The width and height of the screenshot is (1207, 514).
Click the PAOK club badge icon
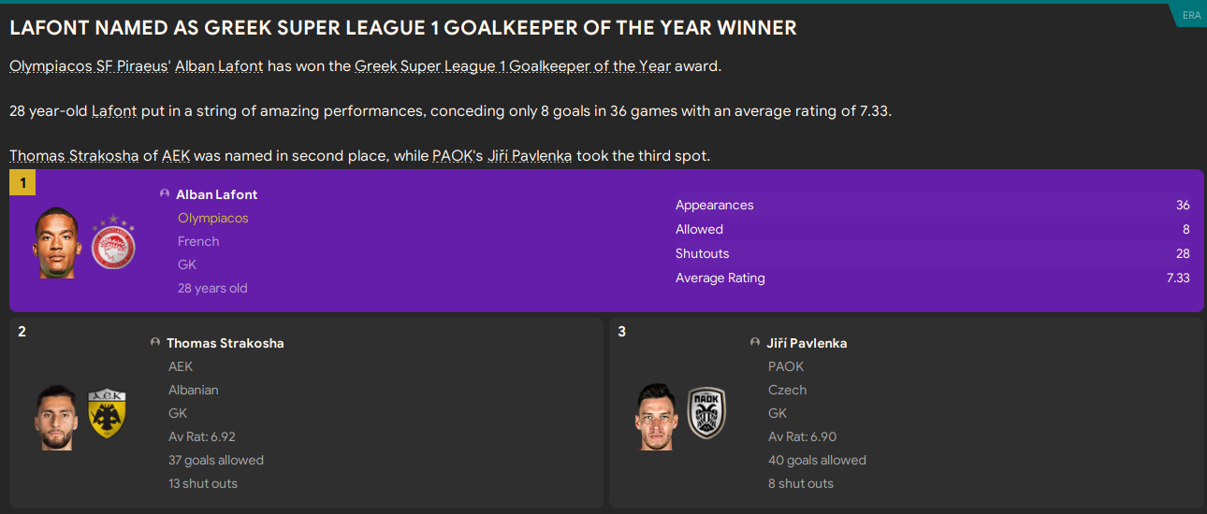(706, 413)
